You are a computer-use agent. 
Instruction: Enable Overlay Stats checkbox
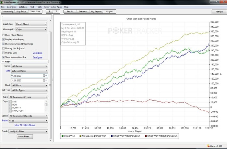tap(4, 53)
